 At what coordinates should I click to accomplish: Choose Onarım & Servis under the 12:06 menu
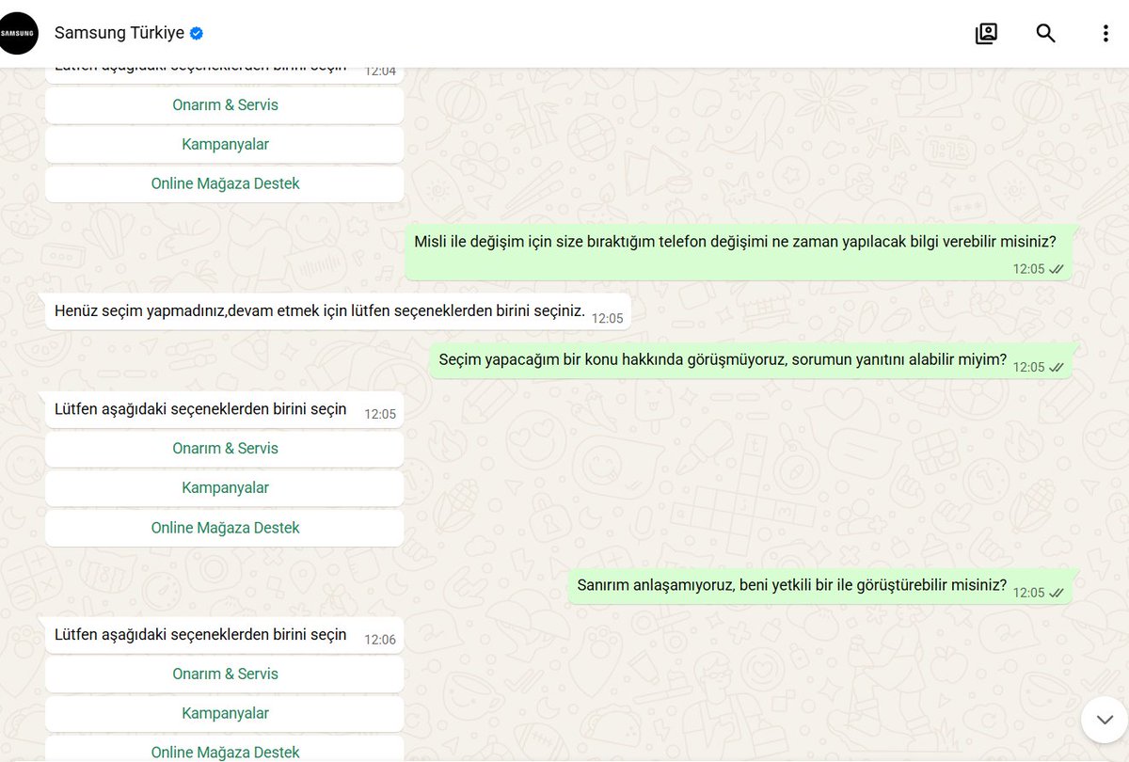225,674
